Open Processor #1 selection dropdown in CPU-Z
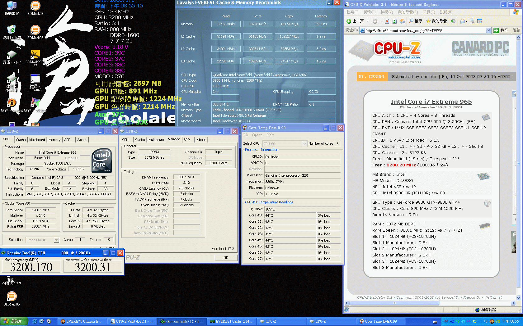523x326 pixels. tap(56, 240)
